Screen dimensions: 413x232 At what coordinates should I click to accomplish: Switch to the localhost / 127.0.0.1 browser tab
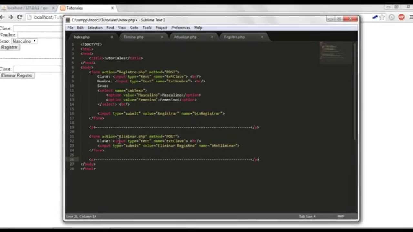coord(28,8)
